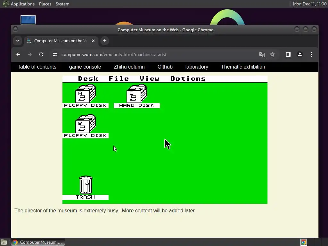The height and width of the screenshot is (246, 328).
Task: Expand the tab search dropdown
Action: (x=18, y=41)
